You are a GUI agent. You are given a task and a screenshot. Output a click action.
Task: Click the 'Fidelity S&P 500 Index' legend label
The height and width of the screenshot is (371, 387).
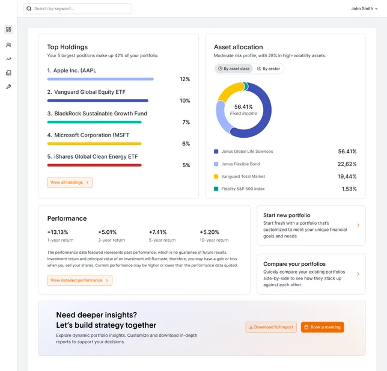243,189
